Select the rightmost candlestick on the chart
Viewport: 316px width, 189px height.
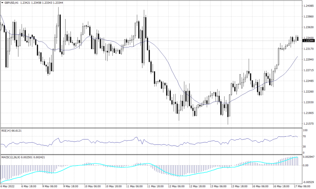tap(298, 39)
